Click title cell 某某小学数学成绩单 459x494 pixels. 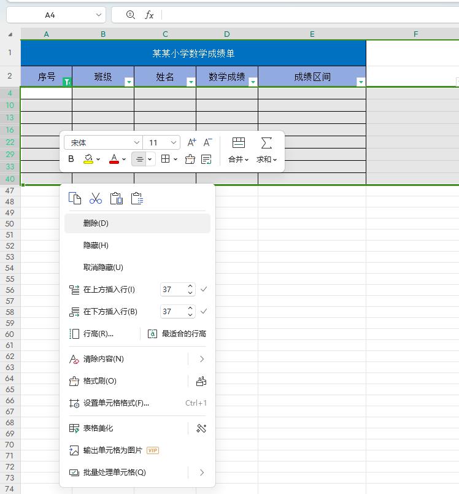(x=193, y=53)
